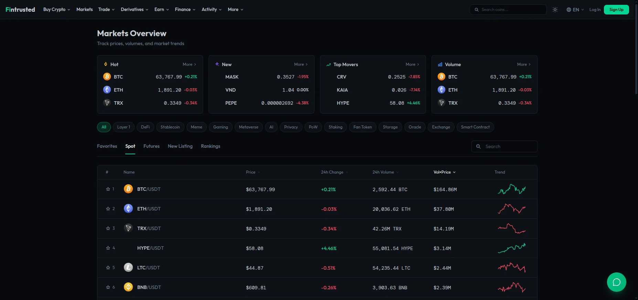Click the ETH coin icon in Volume card
The image size is (638, 300).
coord(442,90)
